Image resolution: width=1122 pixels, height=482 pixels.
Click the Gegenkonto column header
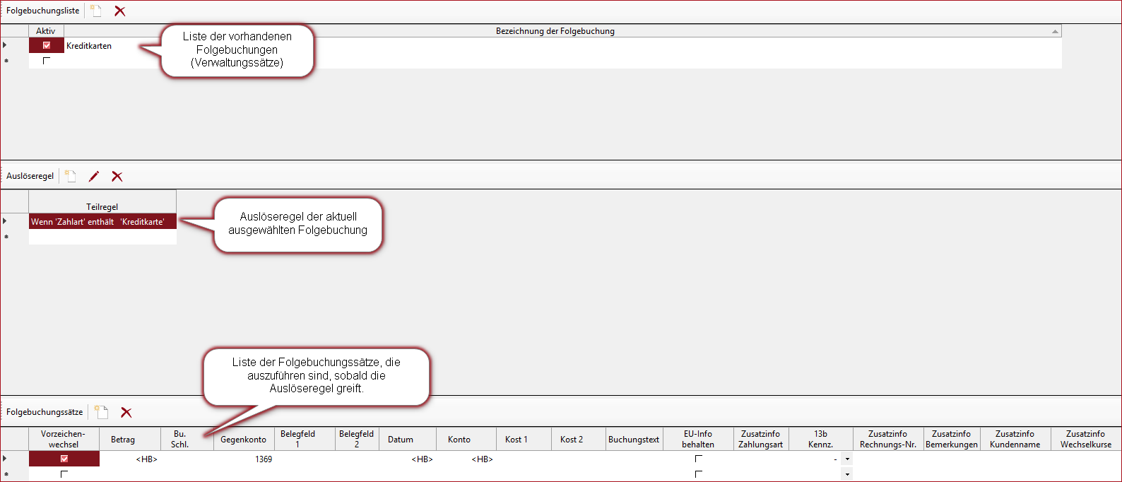[243, 440]
